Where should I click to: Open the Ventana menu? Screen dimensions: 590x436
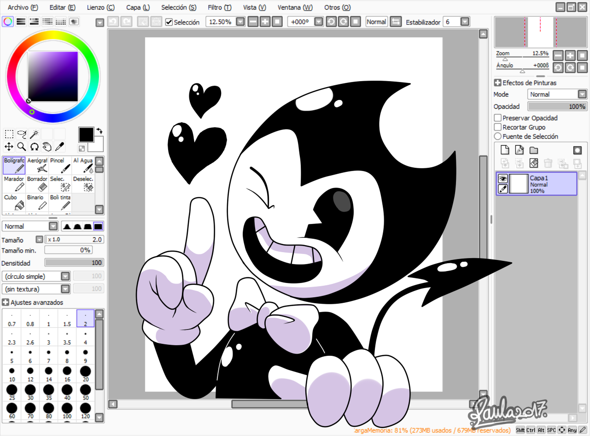(x=295, y=7)
